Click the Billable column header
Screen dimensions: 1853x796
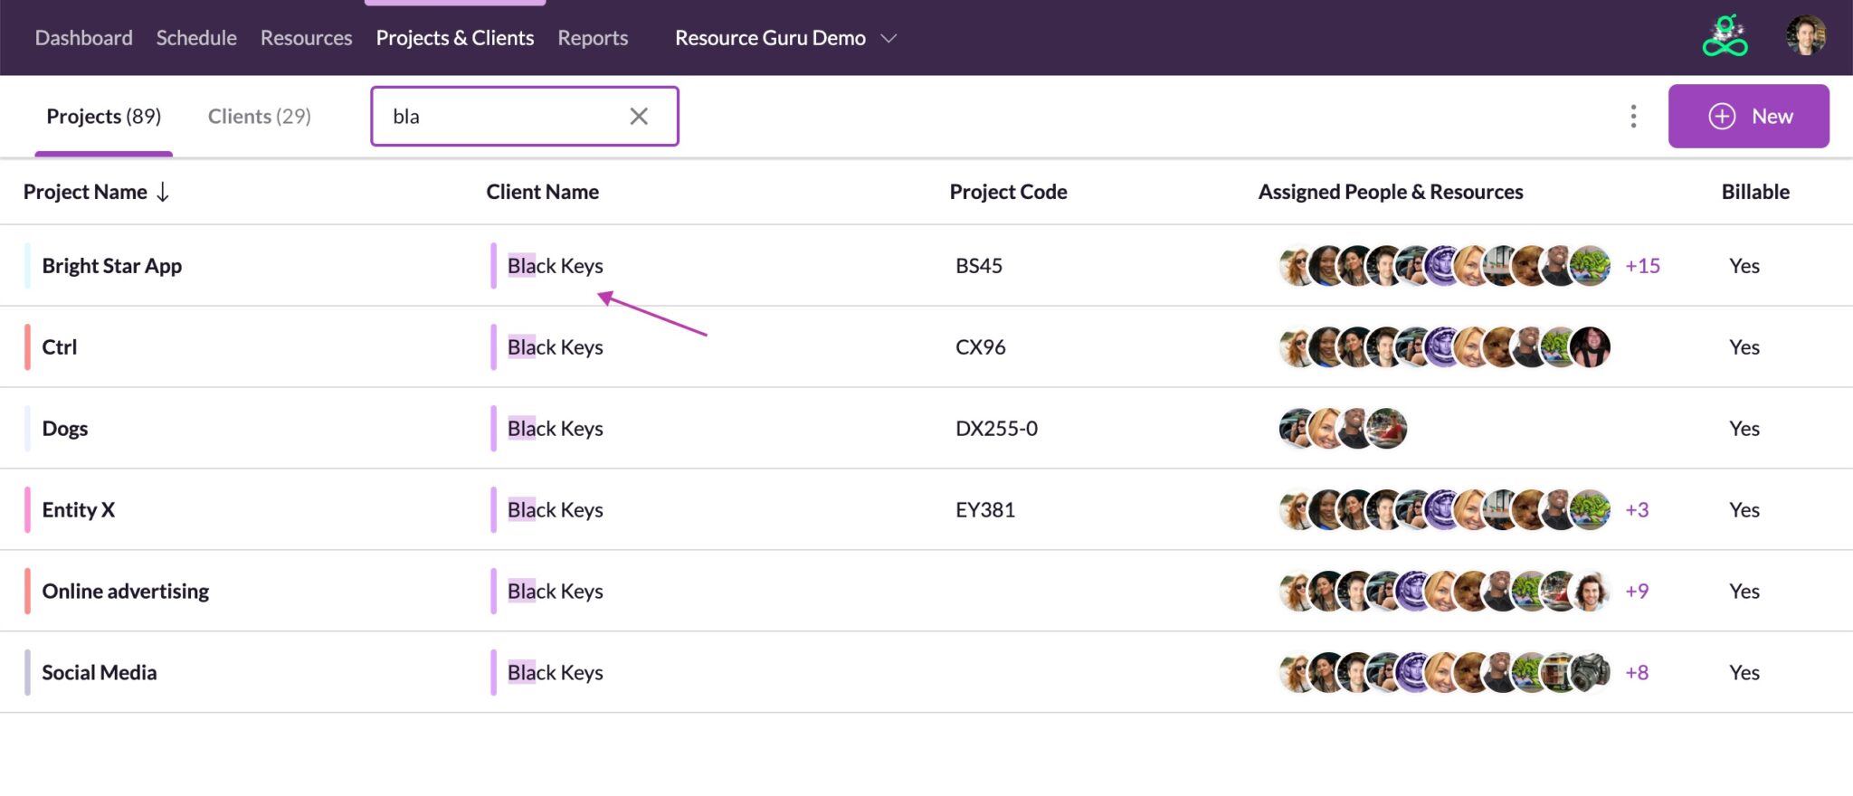[x=1755, y=192]
